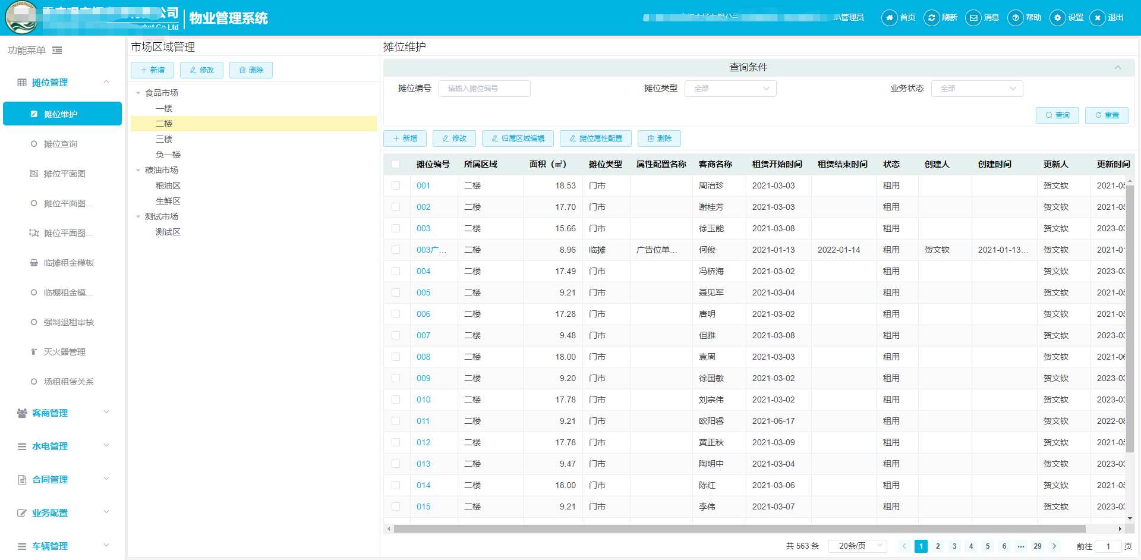
Task: Click 删除 in 市场区域管理 panel
Action: pos(251,70)
